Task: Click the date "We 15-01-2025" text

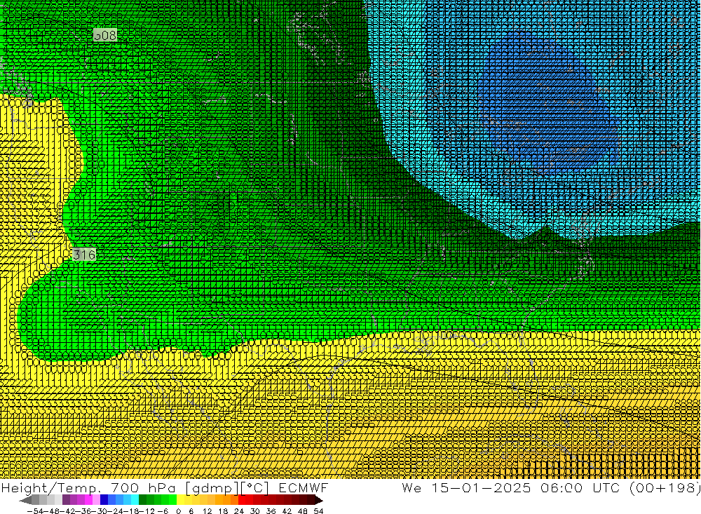Action: [x=466, y=487]
